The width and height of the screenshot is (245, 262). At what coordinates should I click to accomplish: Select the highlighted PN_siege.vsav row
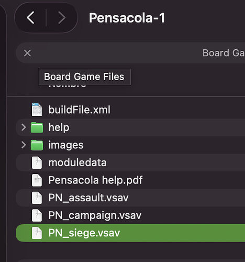(x=130, y=233)
